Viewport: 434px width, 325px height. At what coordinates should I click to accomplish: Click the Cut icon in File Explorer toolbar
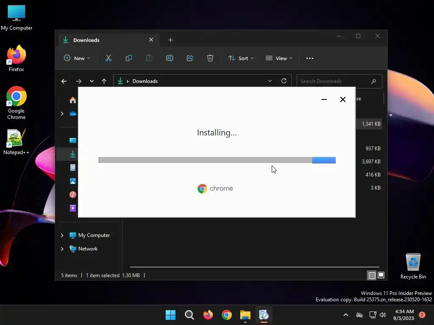point(108,58)
